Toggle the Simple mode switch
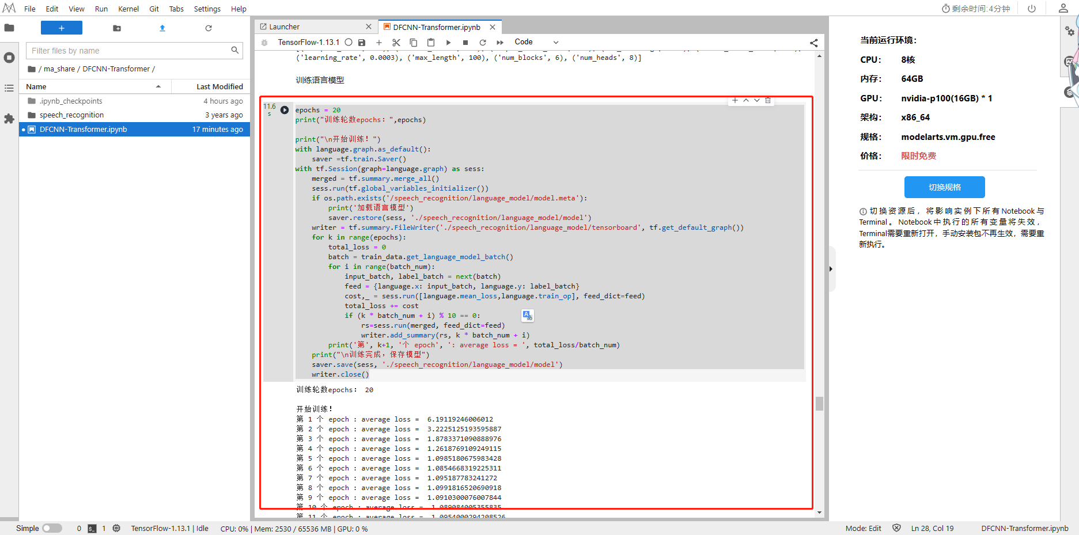The height and width of the screenshot is (535, 1079). [x=52, y=528]
